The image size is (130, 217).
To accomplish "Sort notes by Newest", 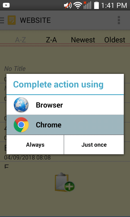I will (83, 40).
